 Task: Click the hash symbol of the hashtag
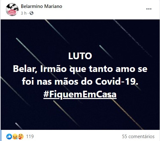[46, 95]
